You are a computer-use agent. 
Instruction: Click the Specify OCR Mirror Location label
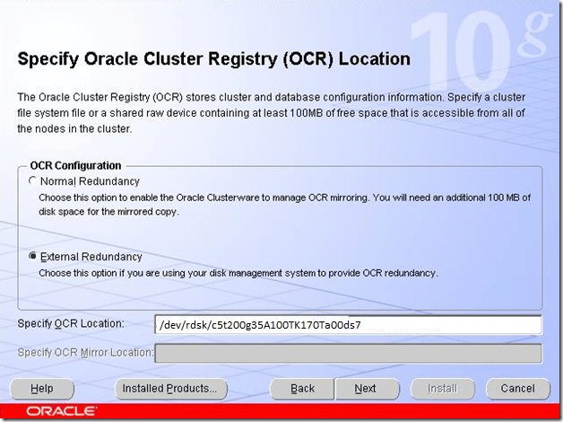[85, 353]
